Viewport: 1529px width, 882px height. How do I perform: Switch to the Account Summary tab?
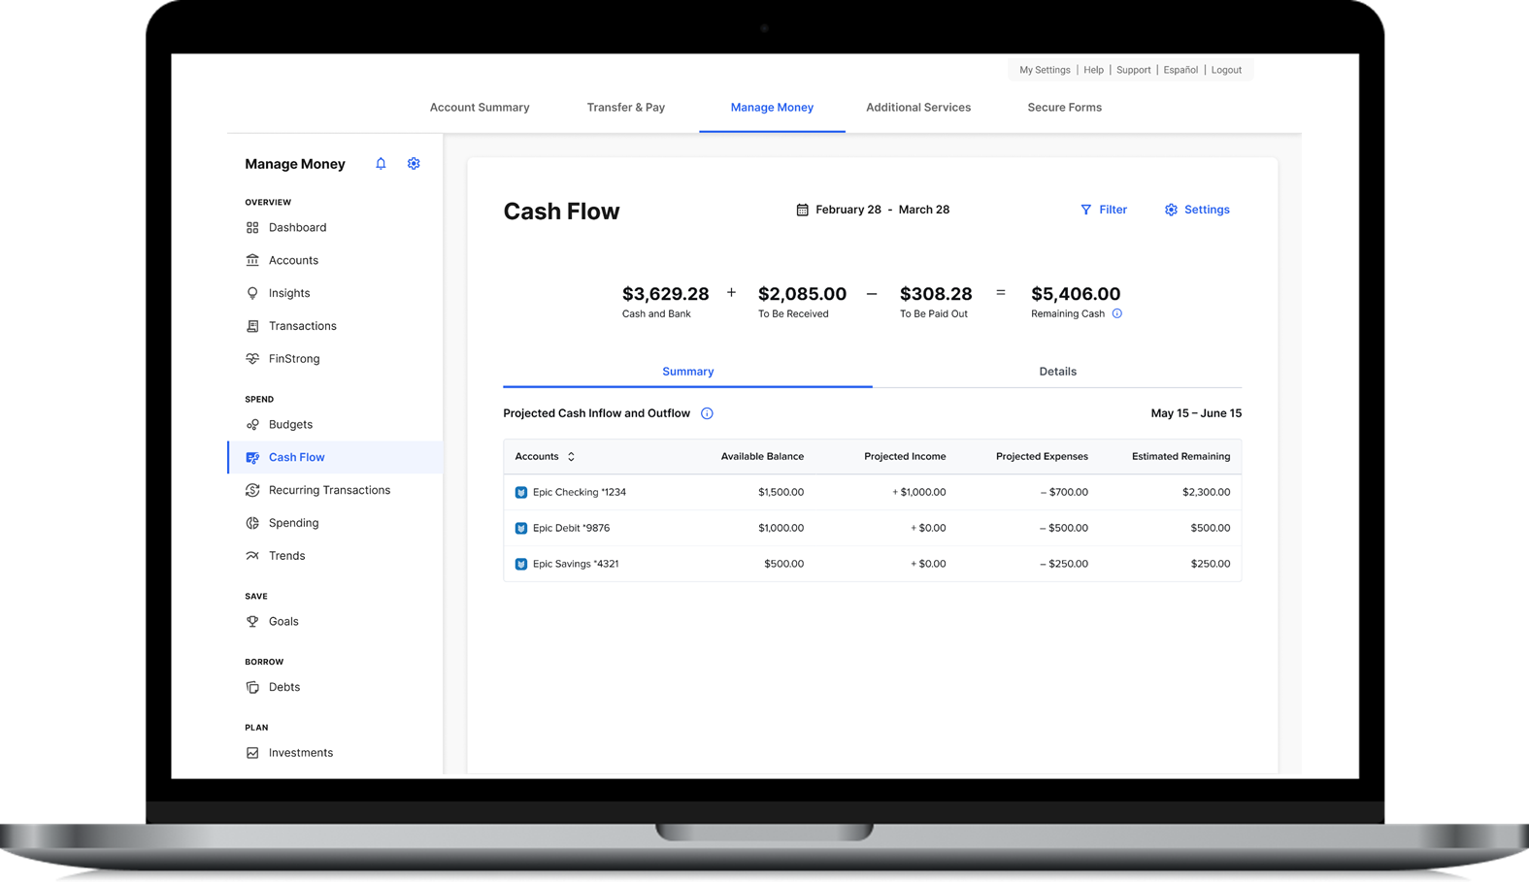tap(480, 108)
